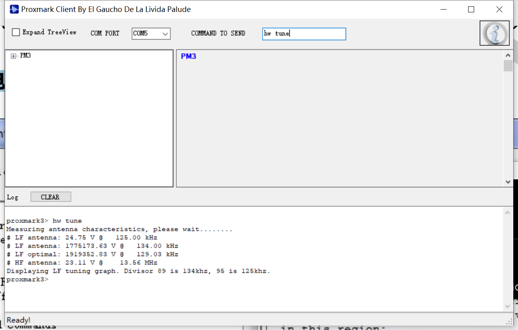The height and width of the screenshot is (330, 518).
Task: Click the HF antenna 13.56 MHz line
Action: (82, 263)
